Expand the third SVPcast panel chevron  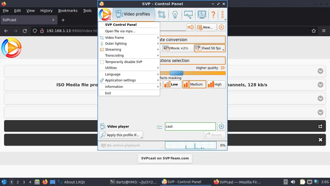(320, 98)
